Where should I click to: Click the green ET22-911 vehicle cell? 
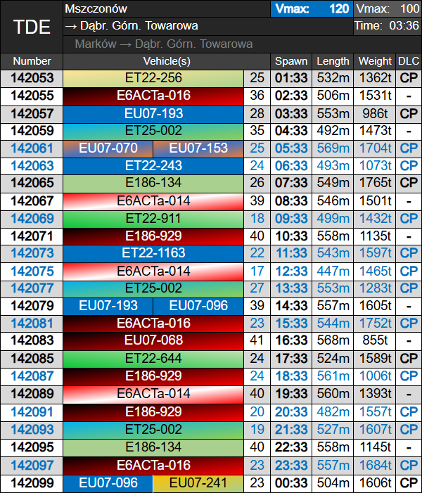153,218
